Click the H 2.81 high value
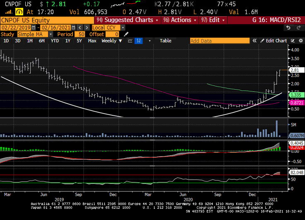The image size is (305, 220). pos(170,12)
